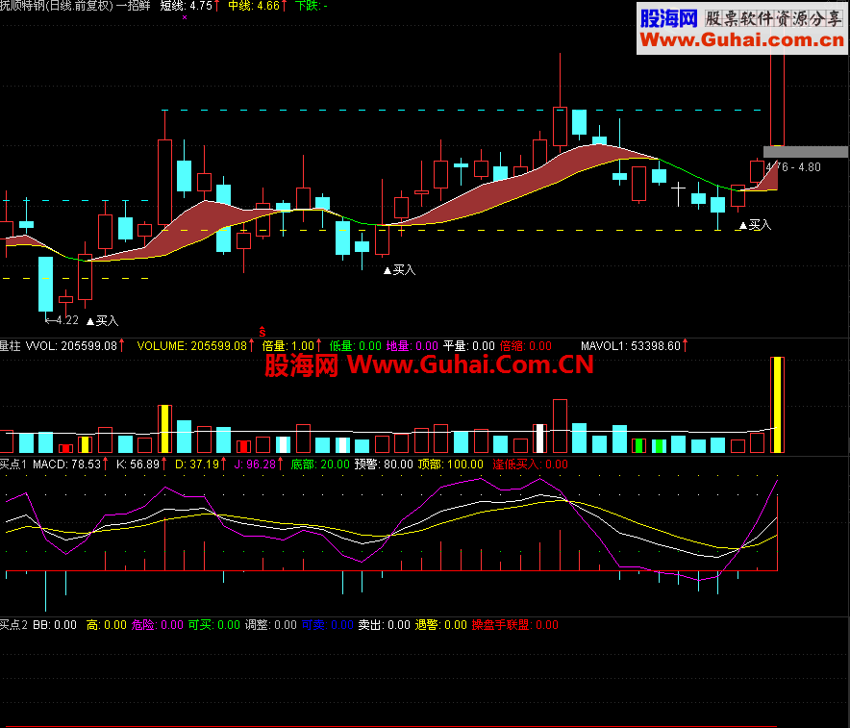This screenshot has width=850, height=728.
Task: Click the small magenta x marker near 短线
Action: click(x=185, y=17)
